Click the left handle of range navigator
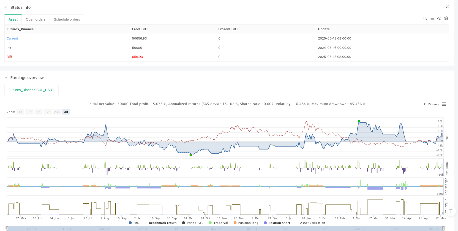This screenshot has height=231, width=458. [7, 228]
